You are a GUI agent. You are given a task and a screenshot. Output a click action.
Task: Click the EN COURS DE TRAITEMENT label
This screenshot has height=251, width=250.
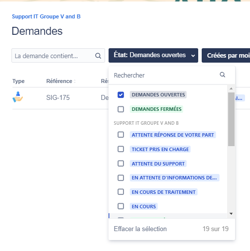(163, 192)
